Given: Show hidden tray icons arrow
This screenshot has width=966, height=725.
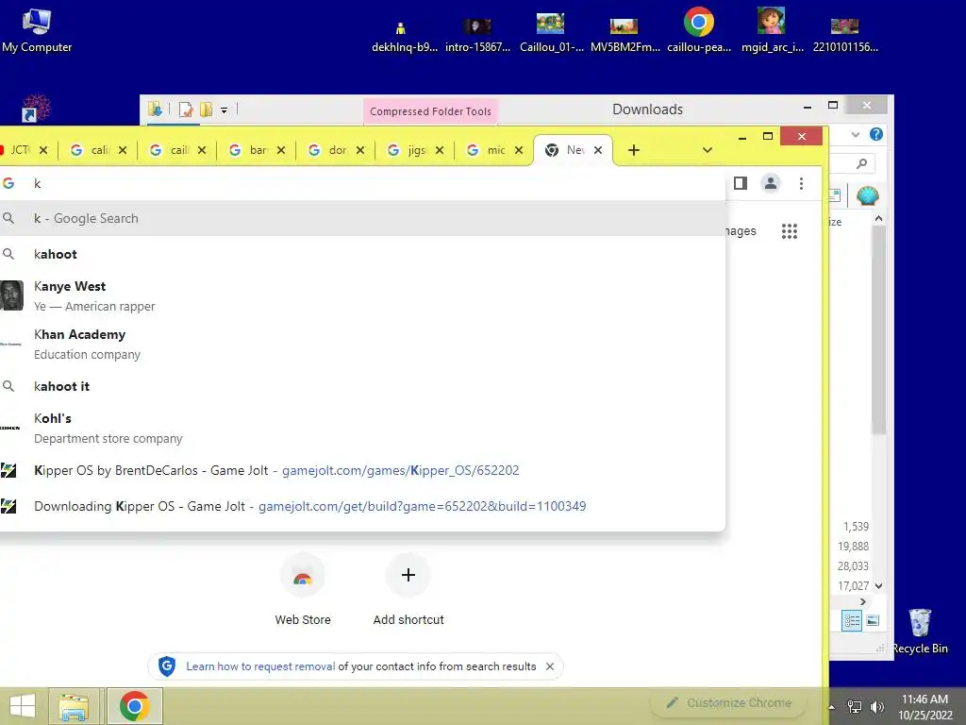Looking at the screenshot, I should (x=832, y=707).
